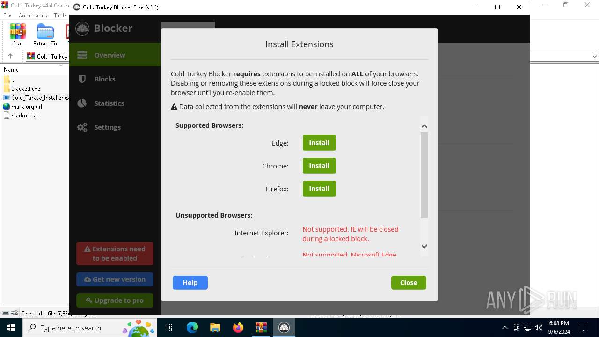Click WinRAR Extract To toolbar icon
599x337 pixels.
click(45, 35)
